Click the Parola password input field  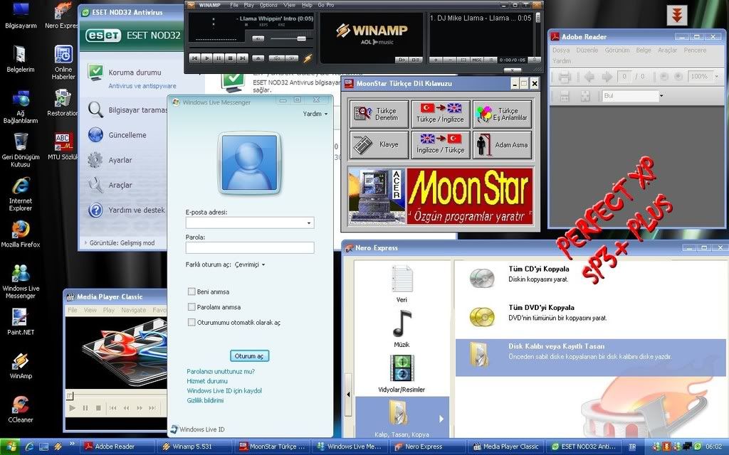point(250,247)
